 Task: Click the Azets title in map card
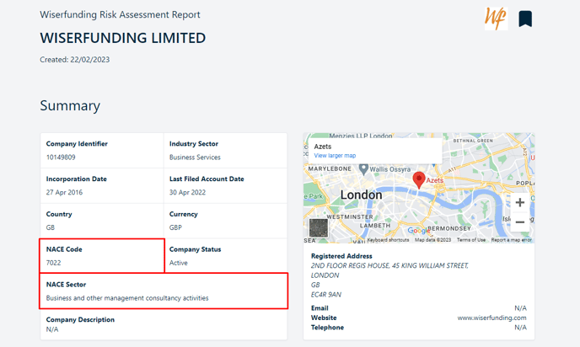point(323,147)
